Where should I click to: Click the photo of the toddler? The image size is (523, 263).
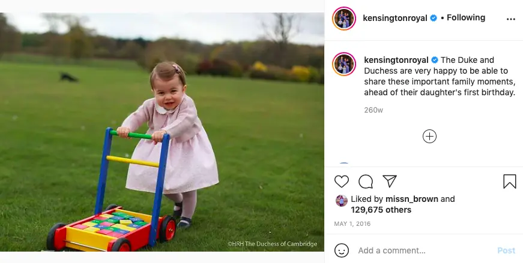tap(162, 132)
